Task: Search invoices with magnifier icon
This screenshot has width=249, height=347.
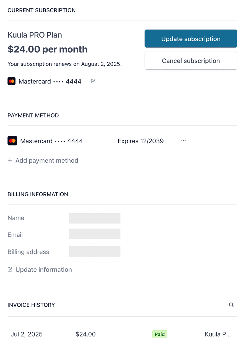Action: pyautogui.click(x=232, y=305)
